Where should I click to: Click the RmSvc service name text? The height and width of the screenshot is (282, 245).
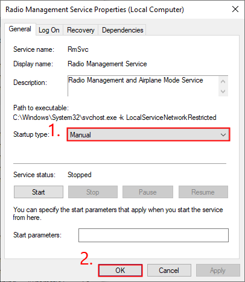tap(78, 49)
